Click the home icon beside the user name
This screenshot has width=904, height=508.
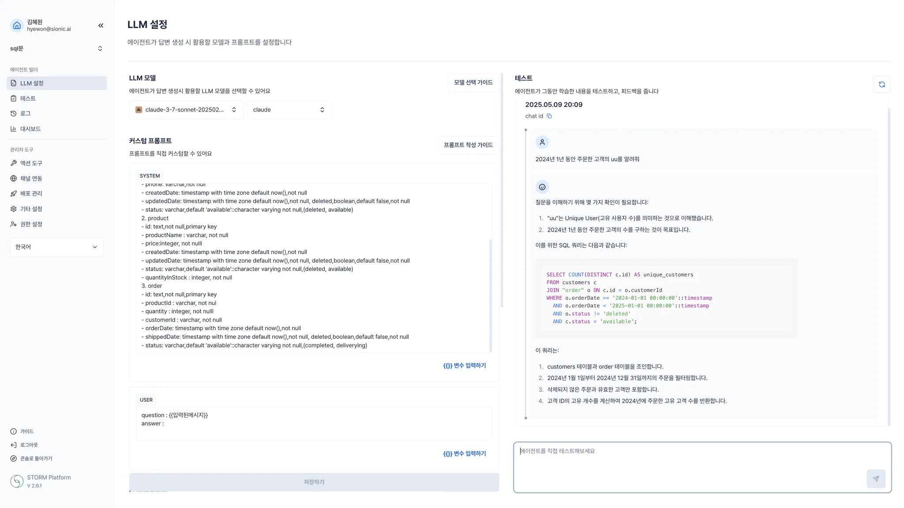(x=17, y=26)
